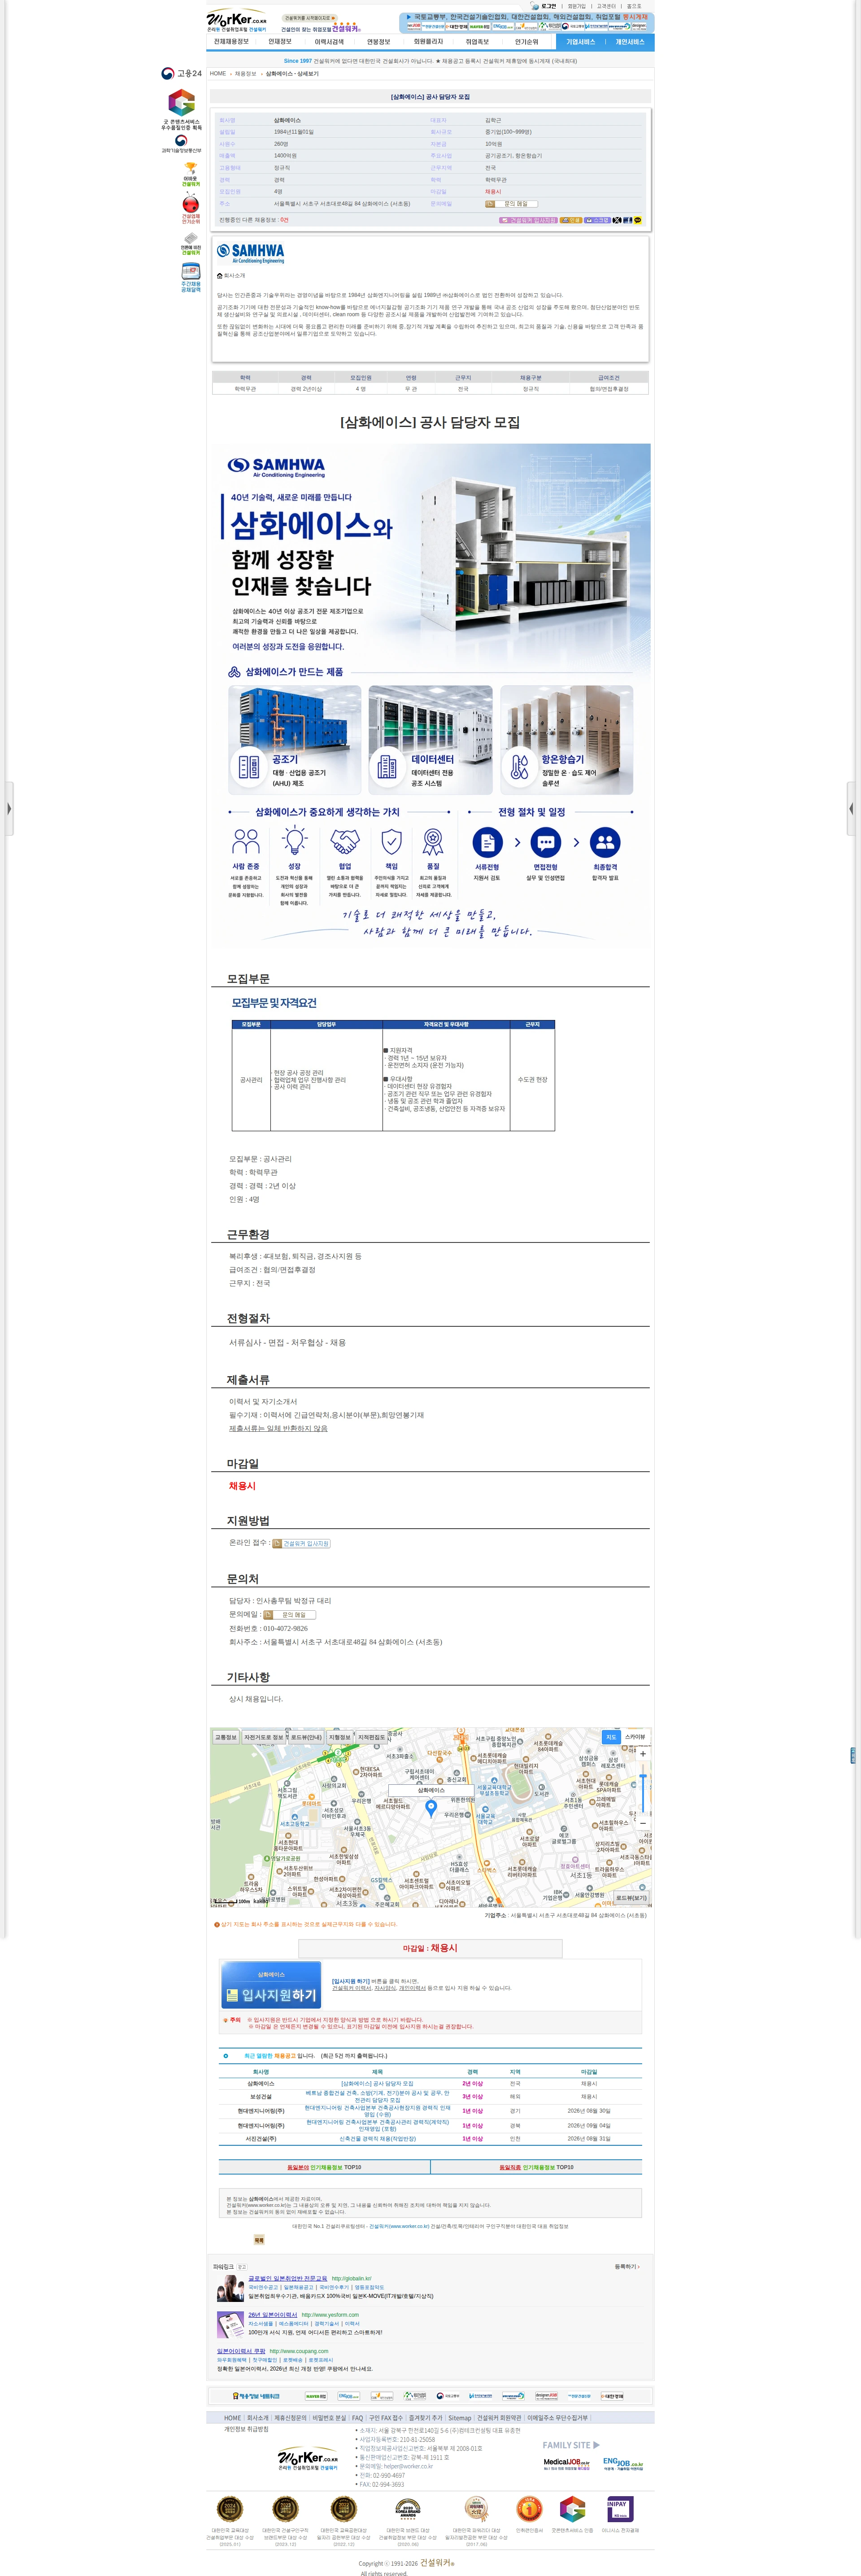
Task: Open the 고용24 sidebar banner
Action: click(x=181, y=73)
